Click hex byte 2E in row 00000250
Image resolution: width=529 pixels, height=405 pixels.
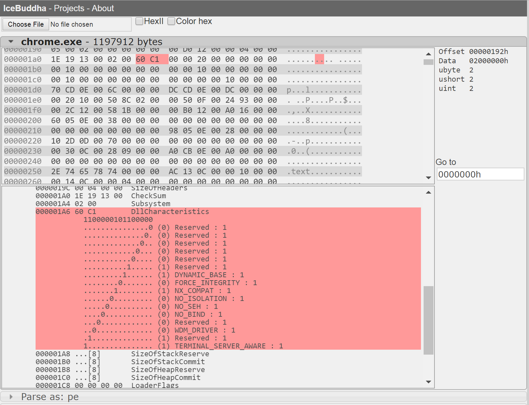click(x=56, y=172)
